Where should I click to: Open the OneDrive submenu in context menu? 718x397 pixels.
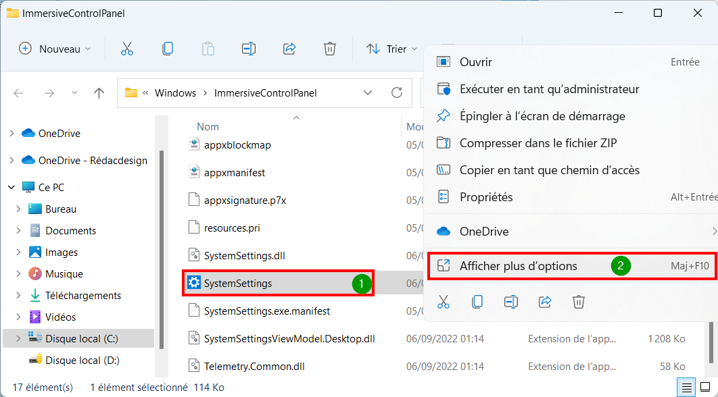click(571, 232)
